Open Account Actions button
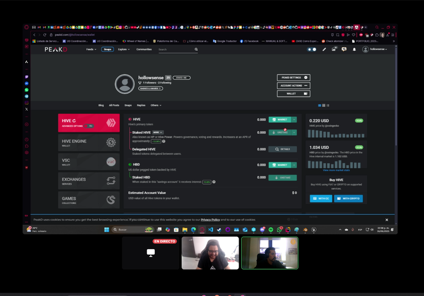The image size is (424, 296). [293, 85]
